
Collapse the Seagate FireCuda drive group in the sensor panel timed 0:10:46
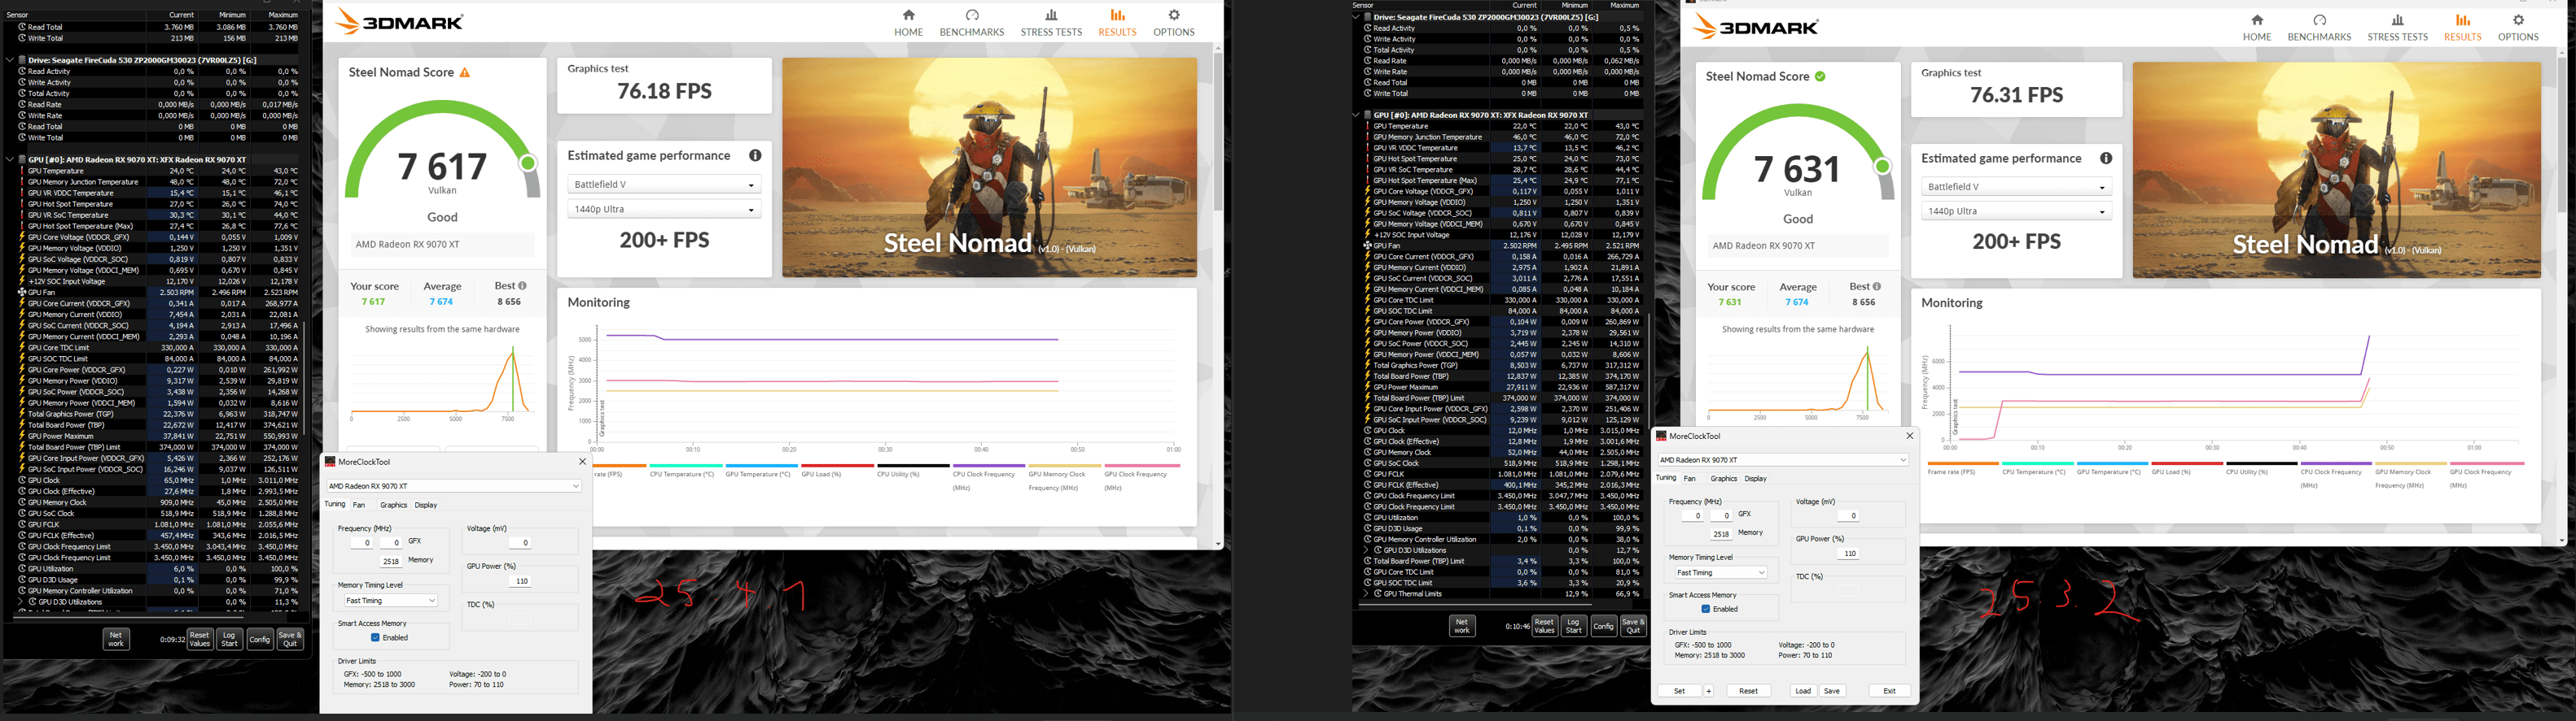[1356, 17]
